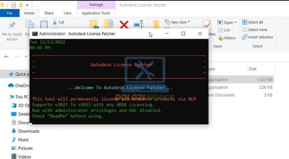Image resolution: width=289 pixels, height=159 pixels.
Task: Click the command prompt title bar icon
Action: 35,34
